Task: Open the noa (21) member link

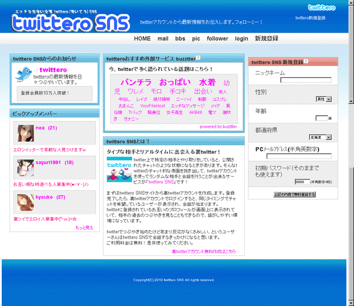Action: 46,128
